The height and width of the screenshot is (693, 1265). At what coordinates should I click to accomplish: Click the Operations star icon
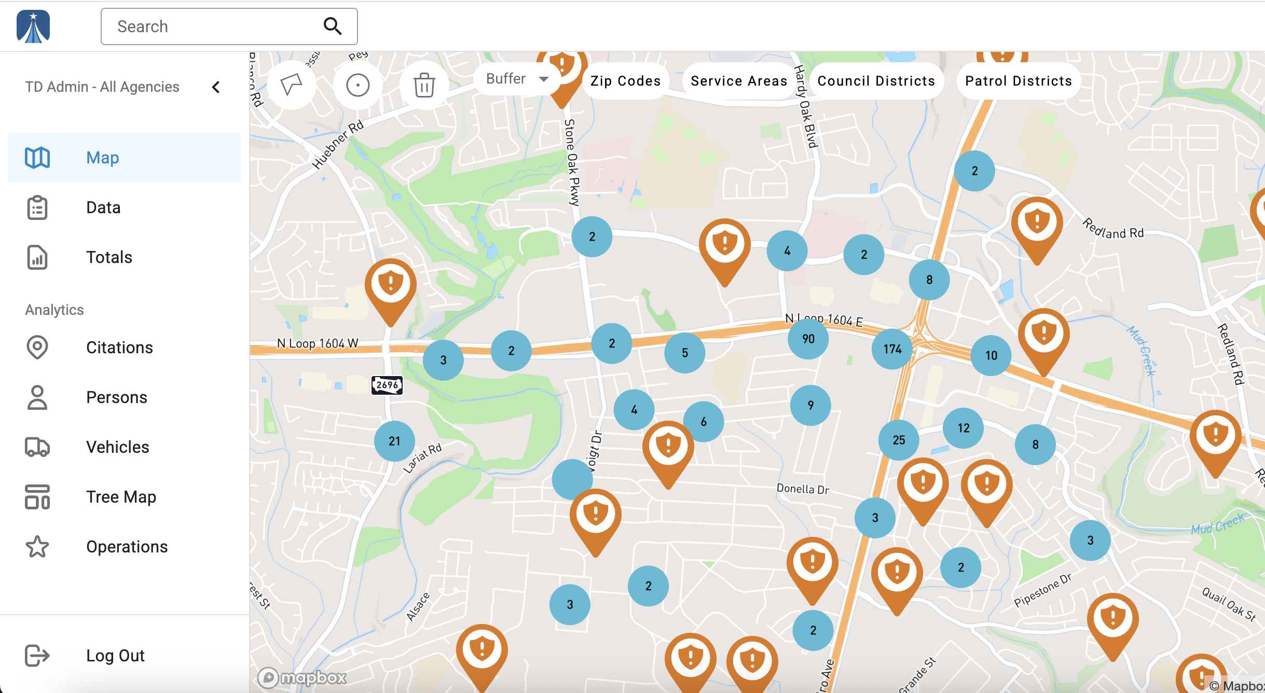point(37,547)
